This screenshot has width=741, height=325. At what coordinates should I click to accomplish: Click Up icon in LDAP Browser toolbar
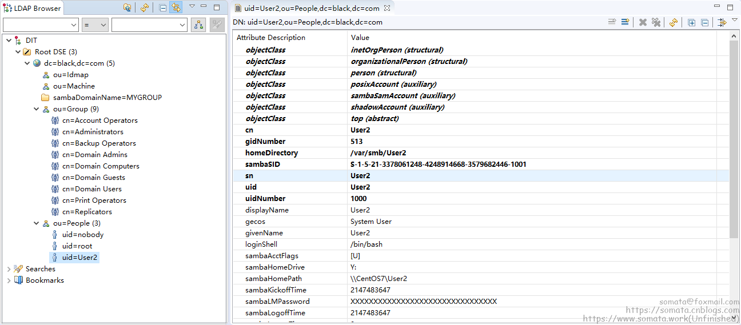point(128,8)
